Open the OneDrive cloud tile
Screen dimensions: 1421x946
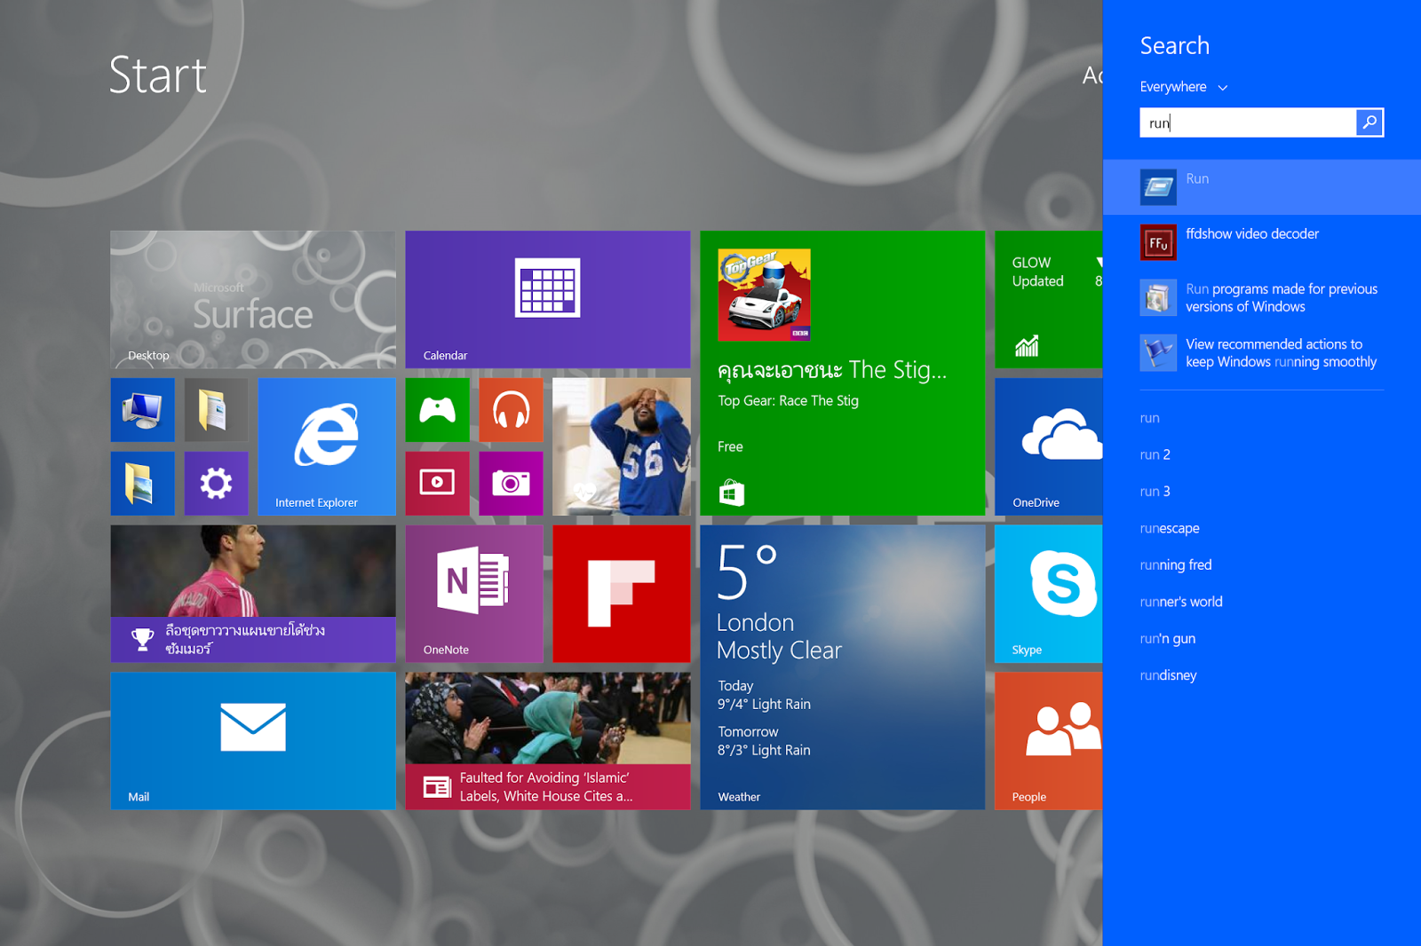point(1049,446)
